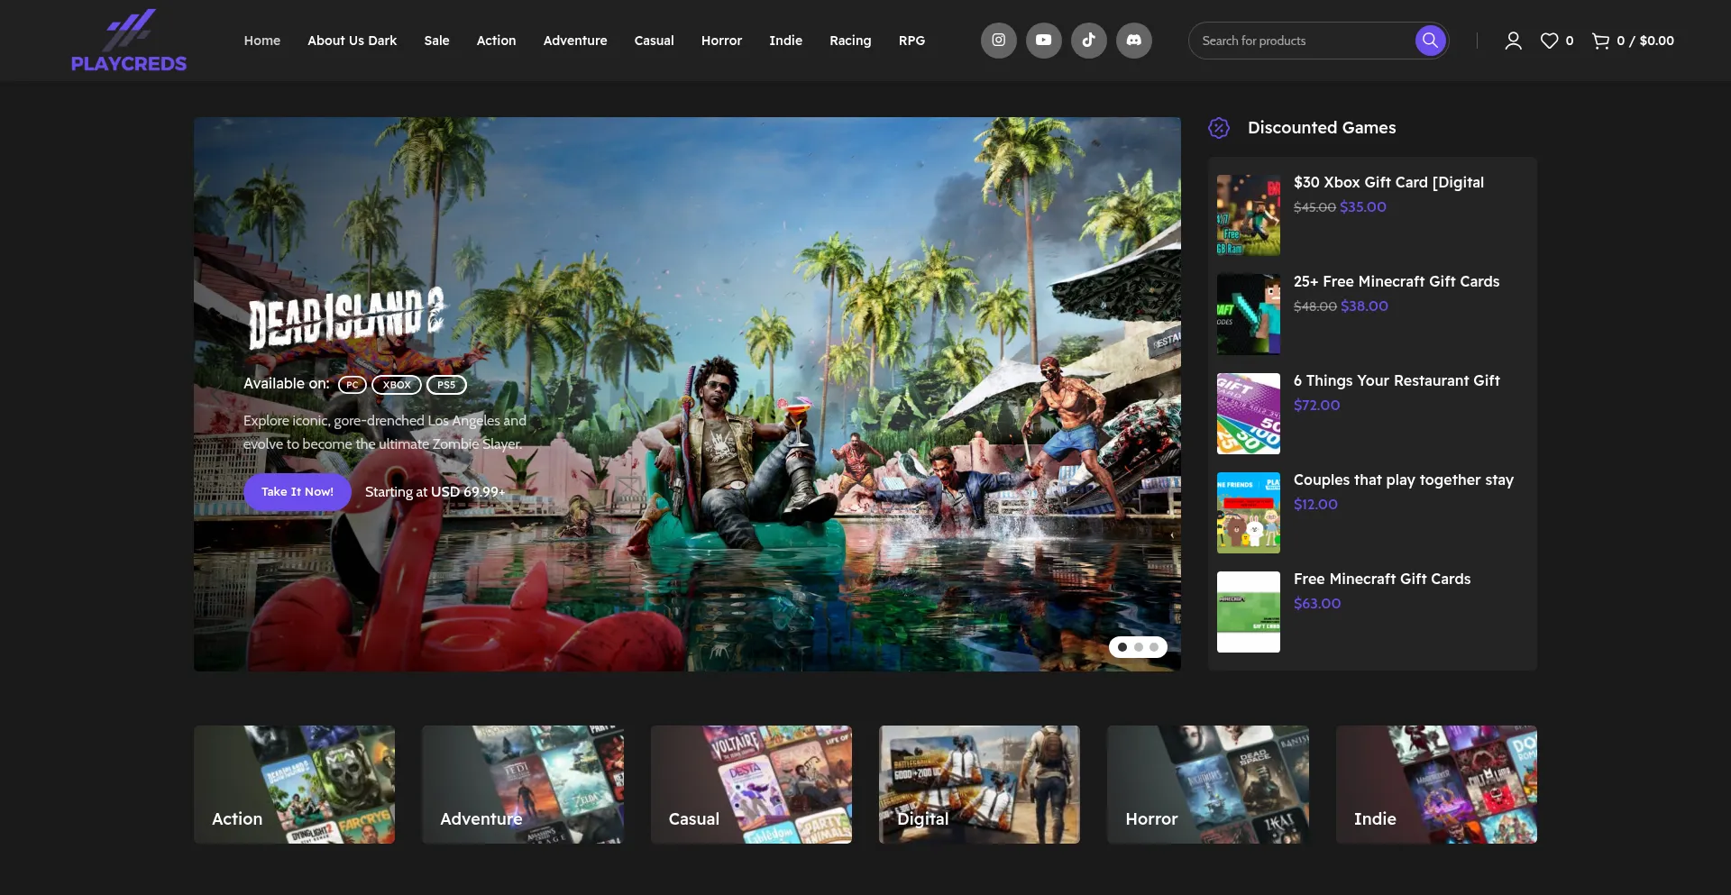
Task: Click the $12.00 price
Action: (x=1315, y=505)
